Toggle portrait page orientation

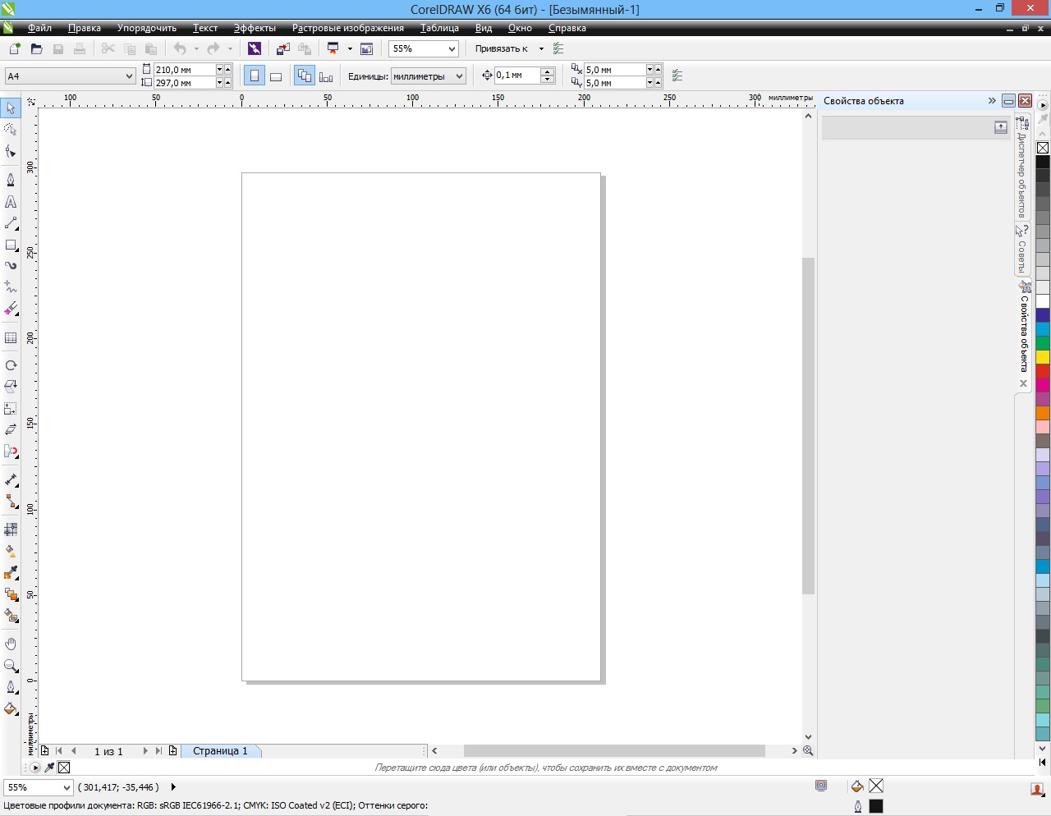point(255,76)
